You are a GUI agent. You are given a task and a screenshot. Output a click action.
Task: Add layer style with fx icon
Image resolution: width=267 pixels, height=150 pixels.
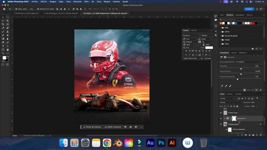(x=242, y=135)
